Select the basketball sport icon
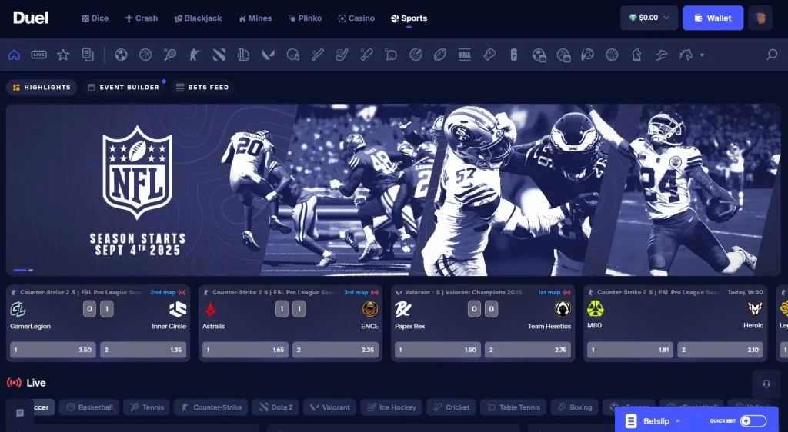 coord(145,55)
